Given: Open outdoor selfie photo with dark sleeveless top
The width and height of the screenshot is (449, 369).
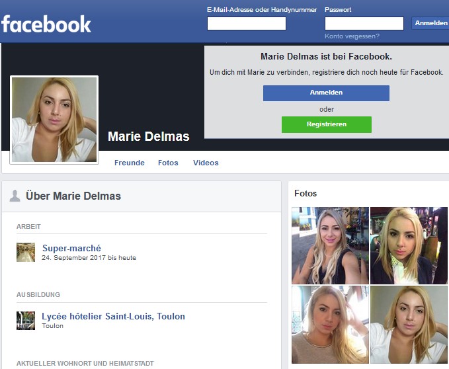Looking at the screenshot, I should click(x=330, y=245).
